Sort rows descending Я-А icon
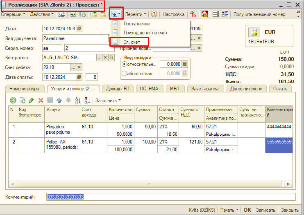Screen dimensions: 304x215 [87, 100]
